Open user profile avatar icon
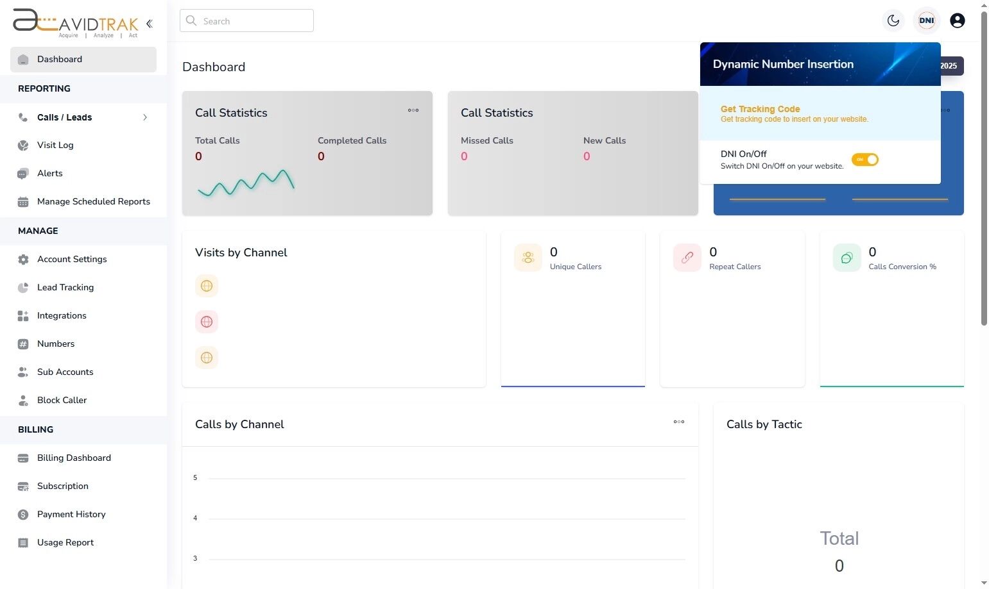The width and height of the screenshot is (989, 589). (x=957, y=21)
